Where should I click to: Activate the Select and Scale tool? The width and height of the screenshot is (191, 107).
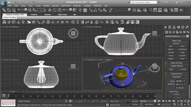(59, 10)
